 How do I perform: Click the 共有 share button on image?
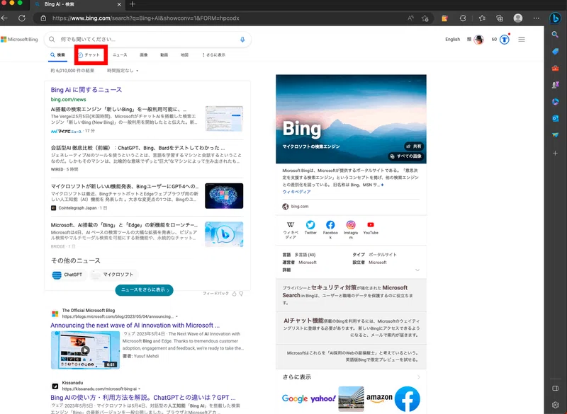click(x=414, y=146)
